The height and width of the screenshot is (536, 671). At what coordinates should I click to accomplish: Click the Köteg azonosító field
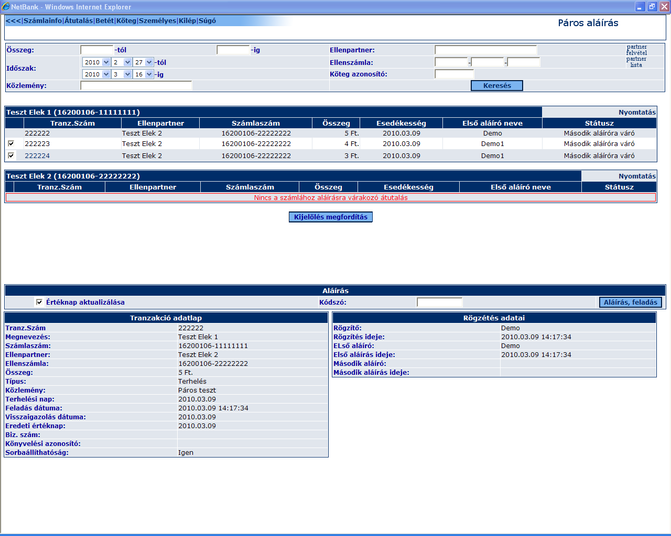pyautogui.click(x=454, y=74)
